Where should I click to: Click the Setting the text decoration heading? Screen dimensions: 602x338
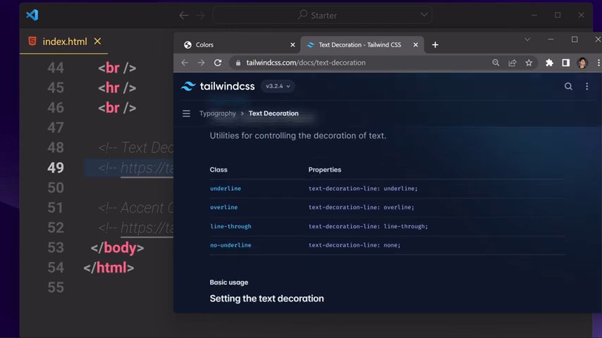[267, 299]
